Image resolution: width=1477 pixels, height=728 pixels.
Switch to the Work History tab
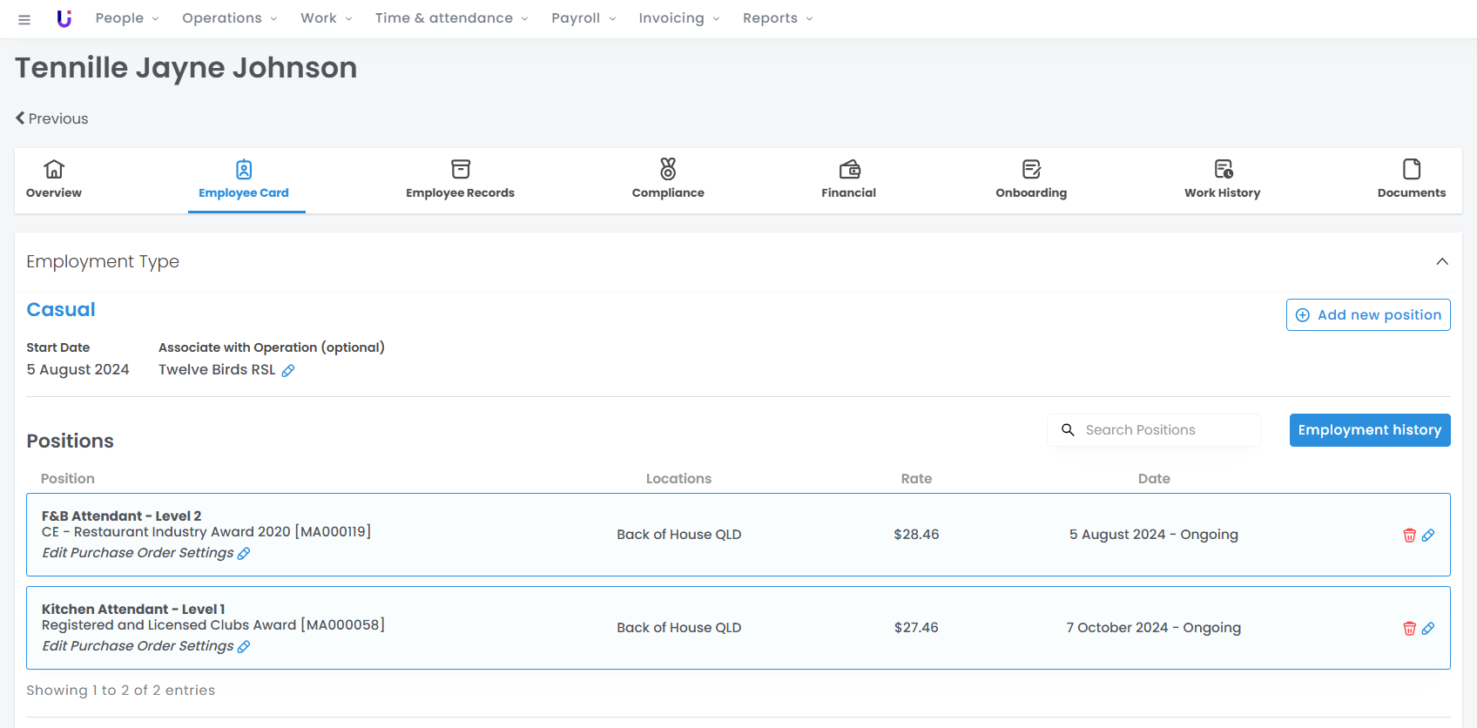1222,179
